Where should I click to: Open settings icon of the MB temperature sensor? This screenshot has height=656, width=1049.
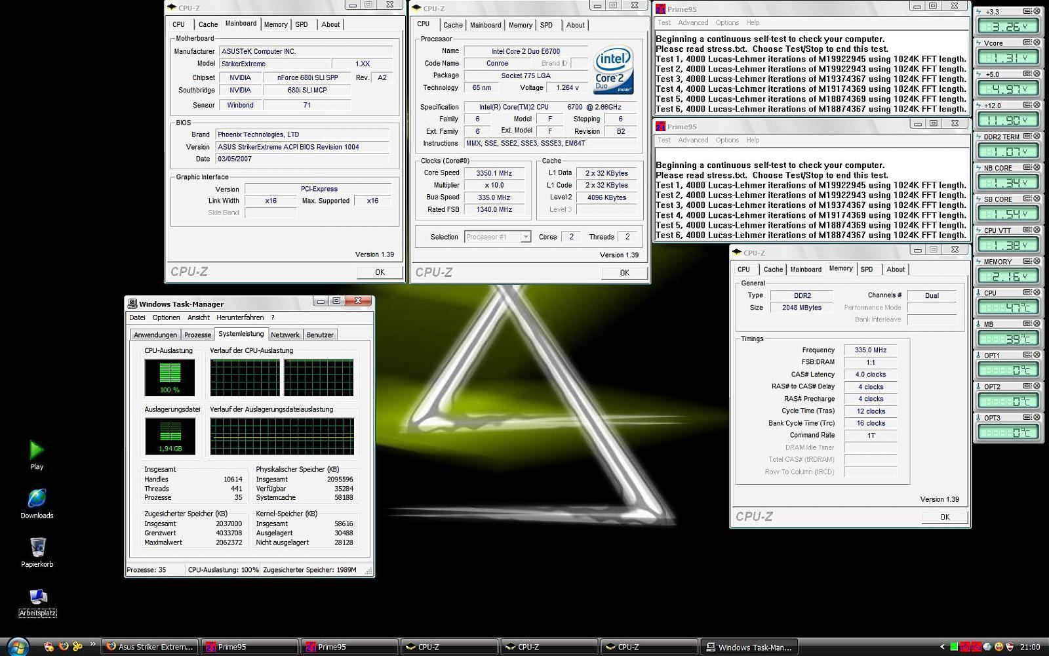1027,323
